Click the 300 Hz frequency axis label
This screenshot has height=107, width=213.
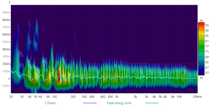coord(84,97)
